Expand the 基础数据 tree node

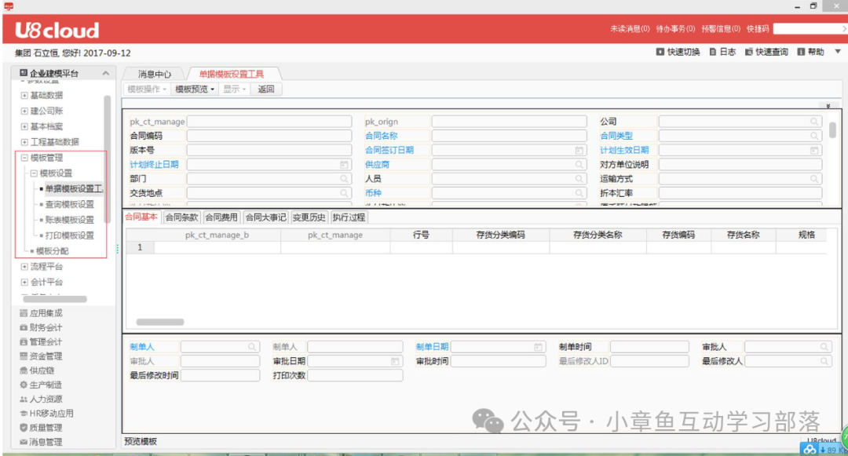24,95
